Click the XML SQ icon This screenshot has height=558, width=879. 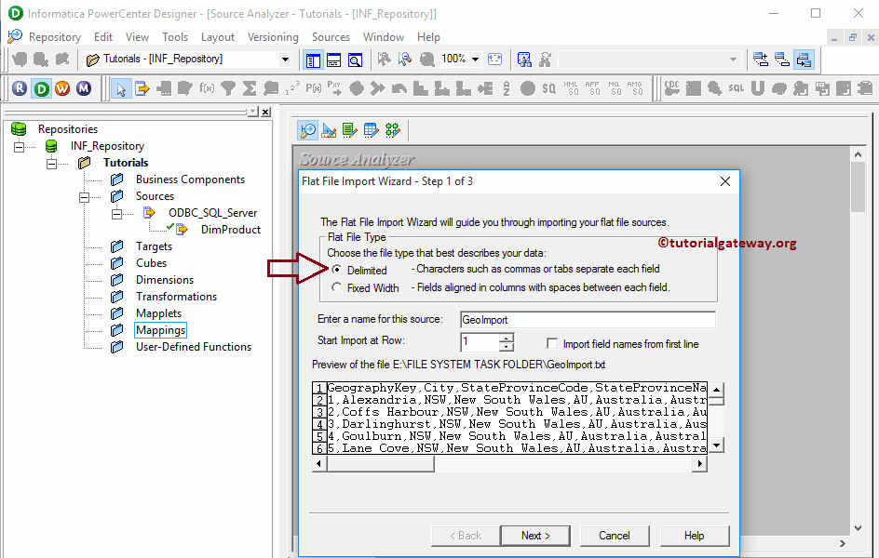[571, 88]
